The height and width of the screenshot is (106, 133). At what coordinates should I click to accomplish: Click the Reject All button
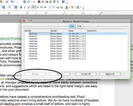coord(110,74)
